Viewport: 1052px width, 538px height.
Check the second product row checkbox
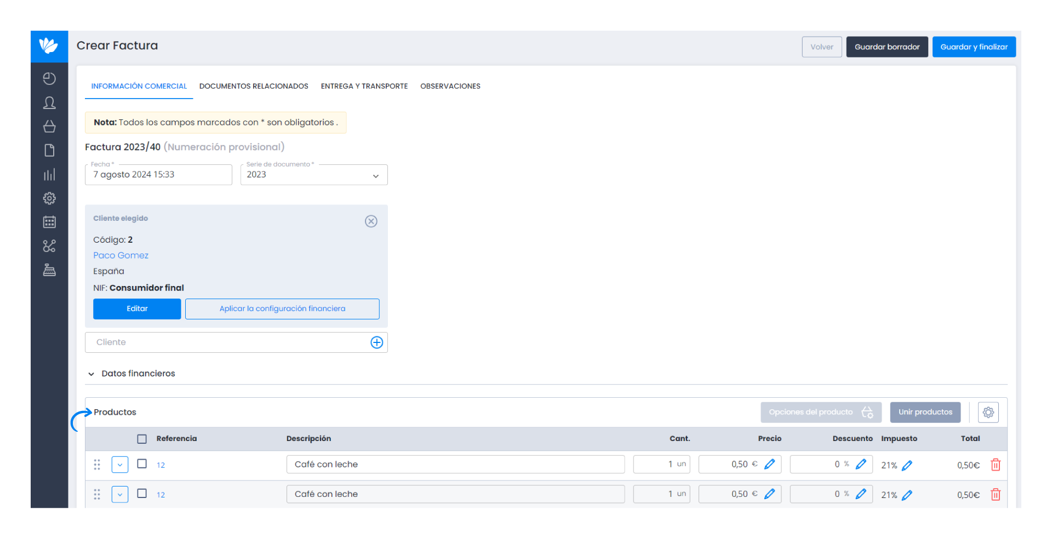pyautogui.click(x=142, y=493)
